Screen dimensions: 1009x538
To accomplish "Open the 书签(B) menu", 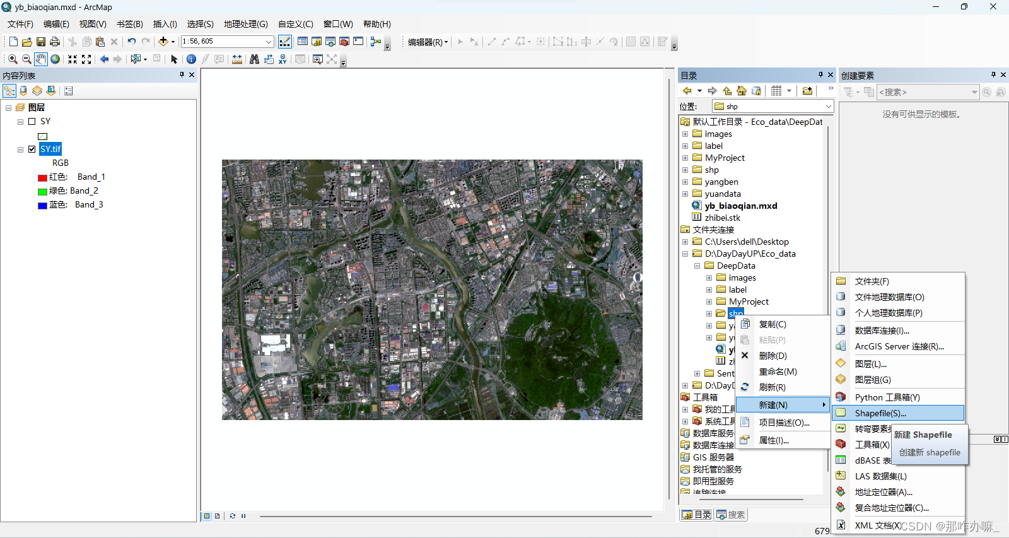I will click(130, 24).
